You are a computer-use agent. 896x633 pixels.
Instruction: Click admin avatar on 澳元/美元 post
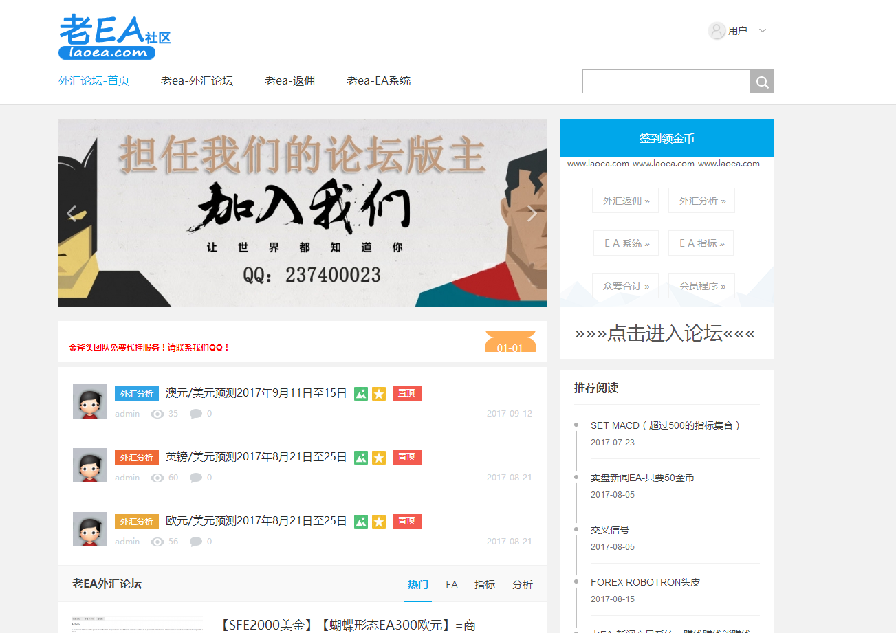pos(90,401)
